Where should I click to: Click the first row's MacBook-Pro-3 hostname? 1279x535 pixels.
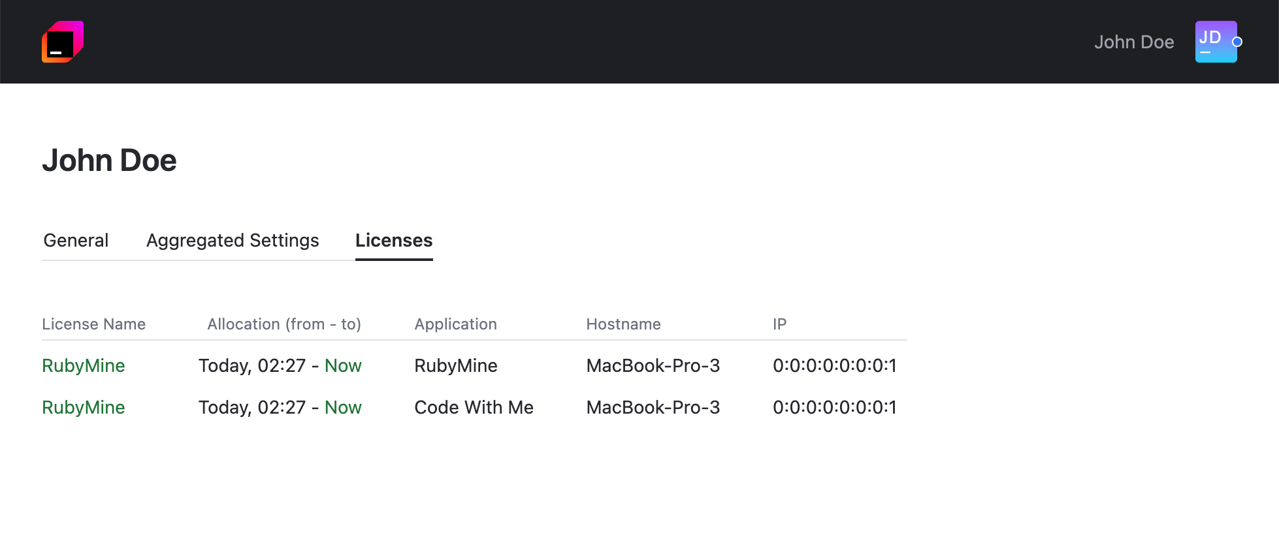[653, 366]
